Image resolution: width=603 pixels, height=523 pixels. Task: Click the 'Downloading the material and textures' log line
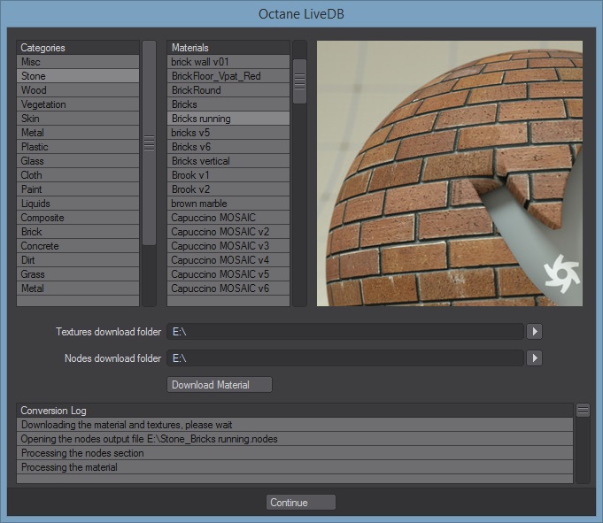pyautogui.click(x=295, y=425)
